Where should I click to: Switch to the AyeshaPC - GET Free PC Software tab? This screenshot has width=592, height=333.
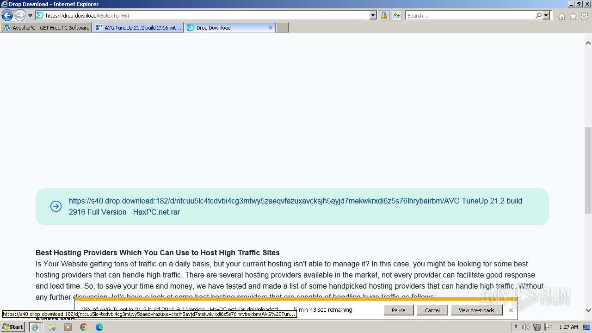point(46,28)
